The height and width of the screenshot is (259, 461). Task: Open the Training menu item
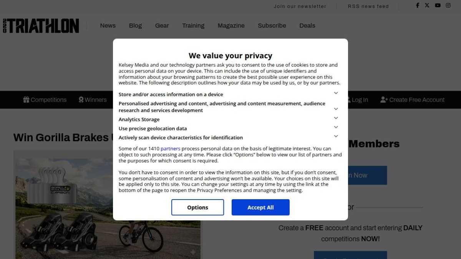pos(193,26)
